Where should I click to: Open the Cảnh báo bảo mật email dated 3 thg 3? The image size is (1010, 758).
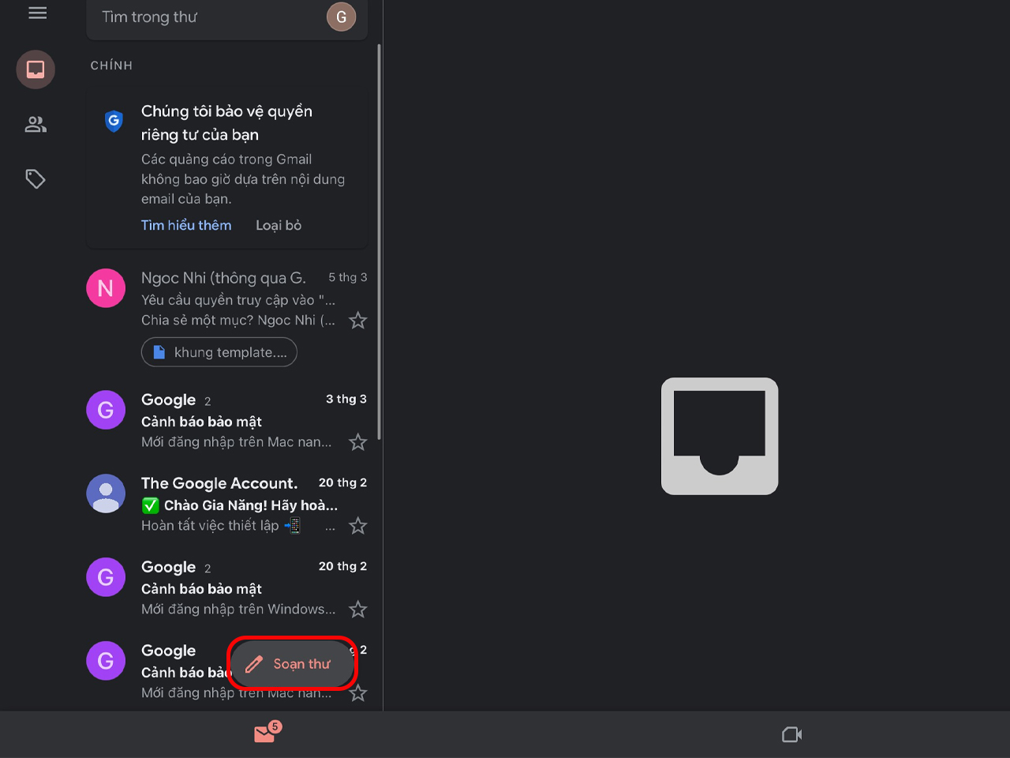pyautogui.click(x=226, y=420)
